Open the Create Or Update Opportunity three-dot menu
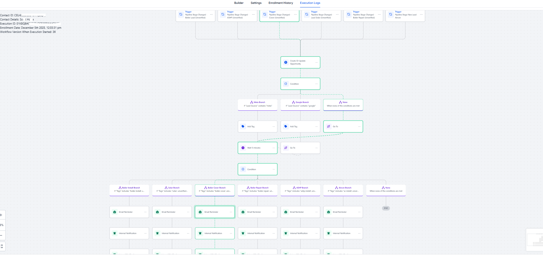Image resolution: width=543 pixels, height=255 pixels. tap(316, 62)
